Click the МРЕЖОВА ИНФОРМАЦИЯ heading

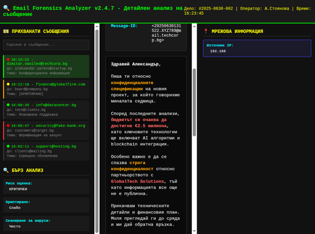pos(237,31)
